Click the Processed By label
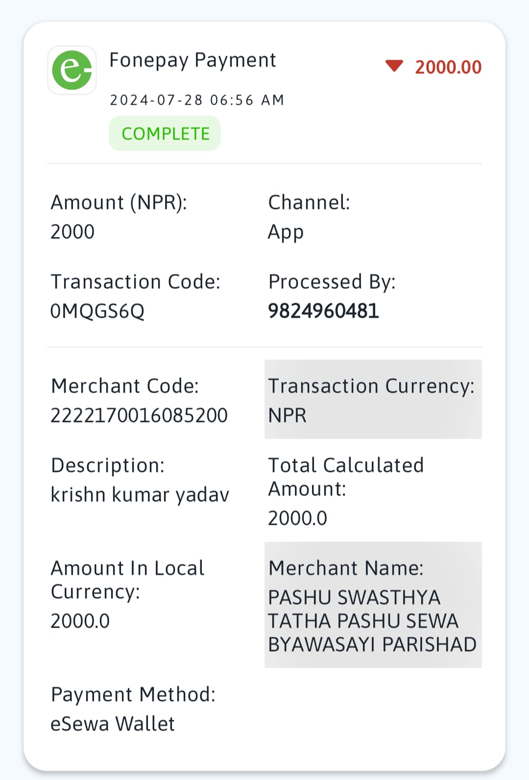Screen dimensions: 529x780 pyautogui.click(x=332, y=282)
